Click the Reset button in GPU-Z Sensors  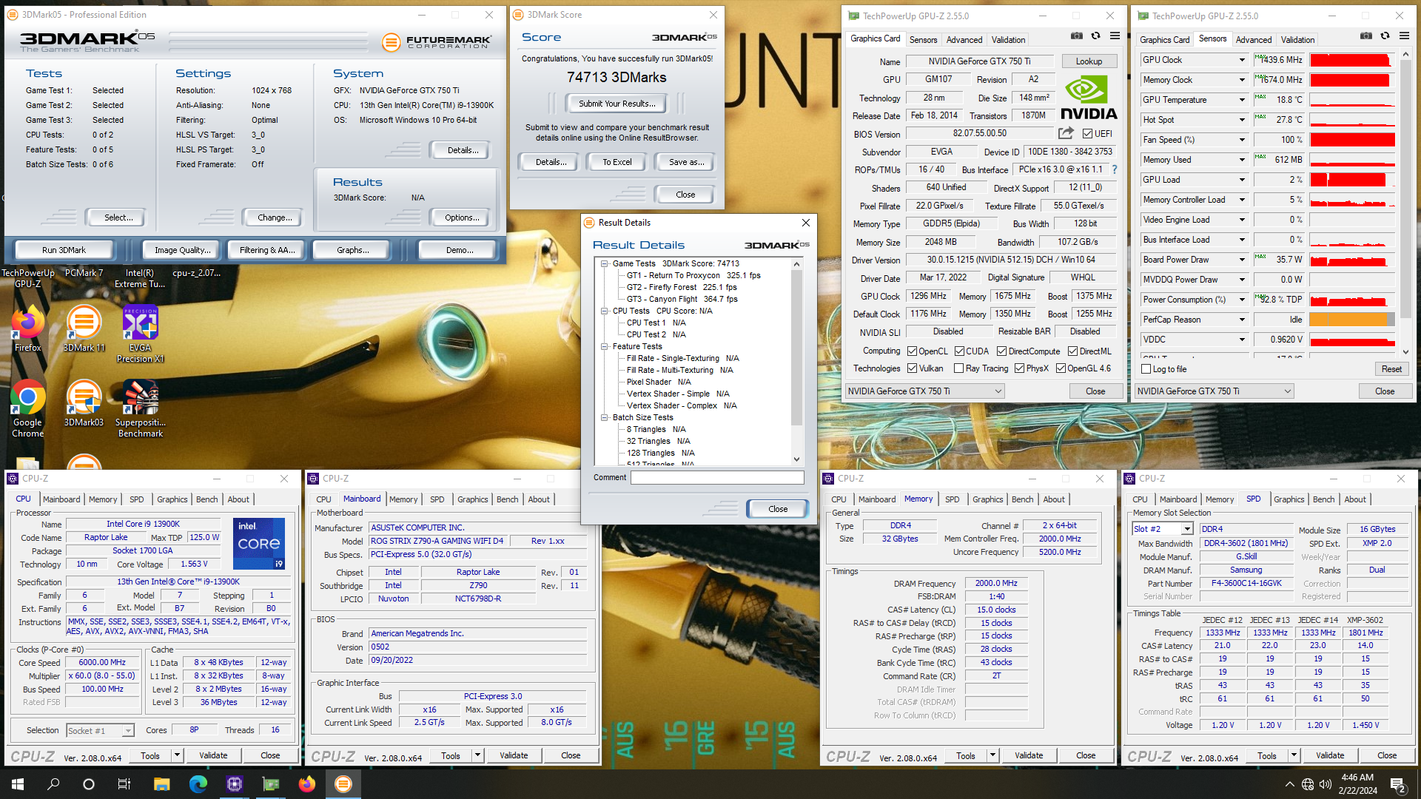click(x=1391, y=369)
